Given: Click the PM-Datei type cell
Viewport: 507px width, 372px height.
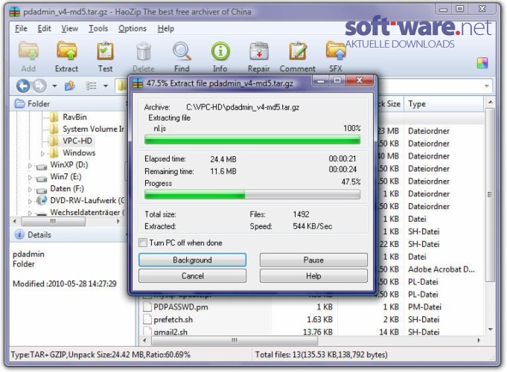Looking at the screenshot, I should [x=424, y=307].
